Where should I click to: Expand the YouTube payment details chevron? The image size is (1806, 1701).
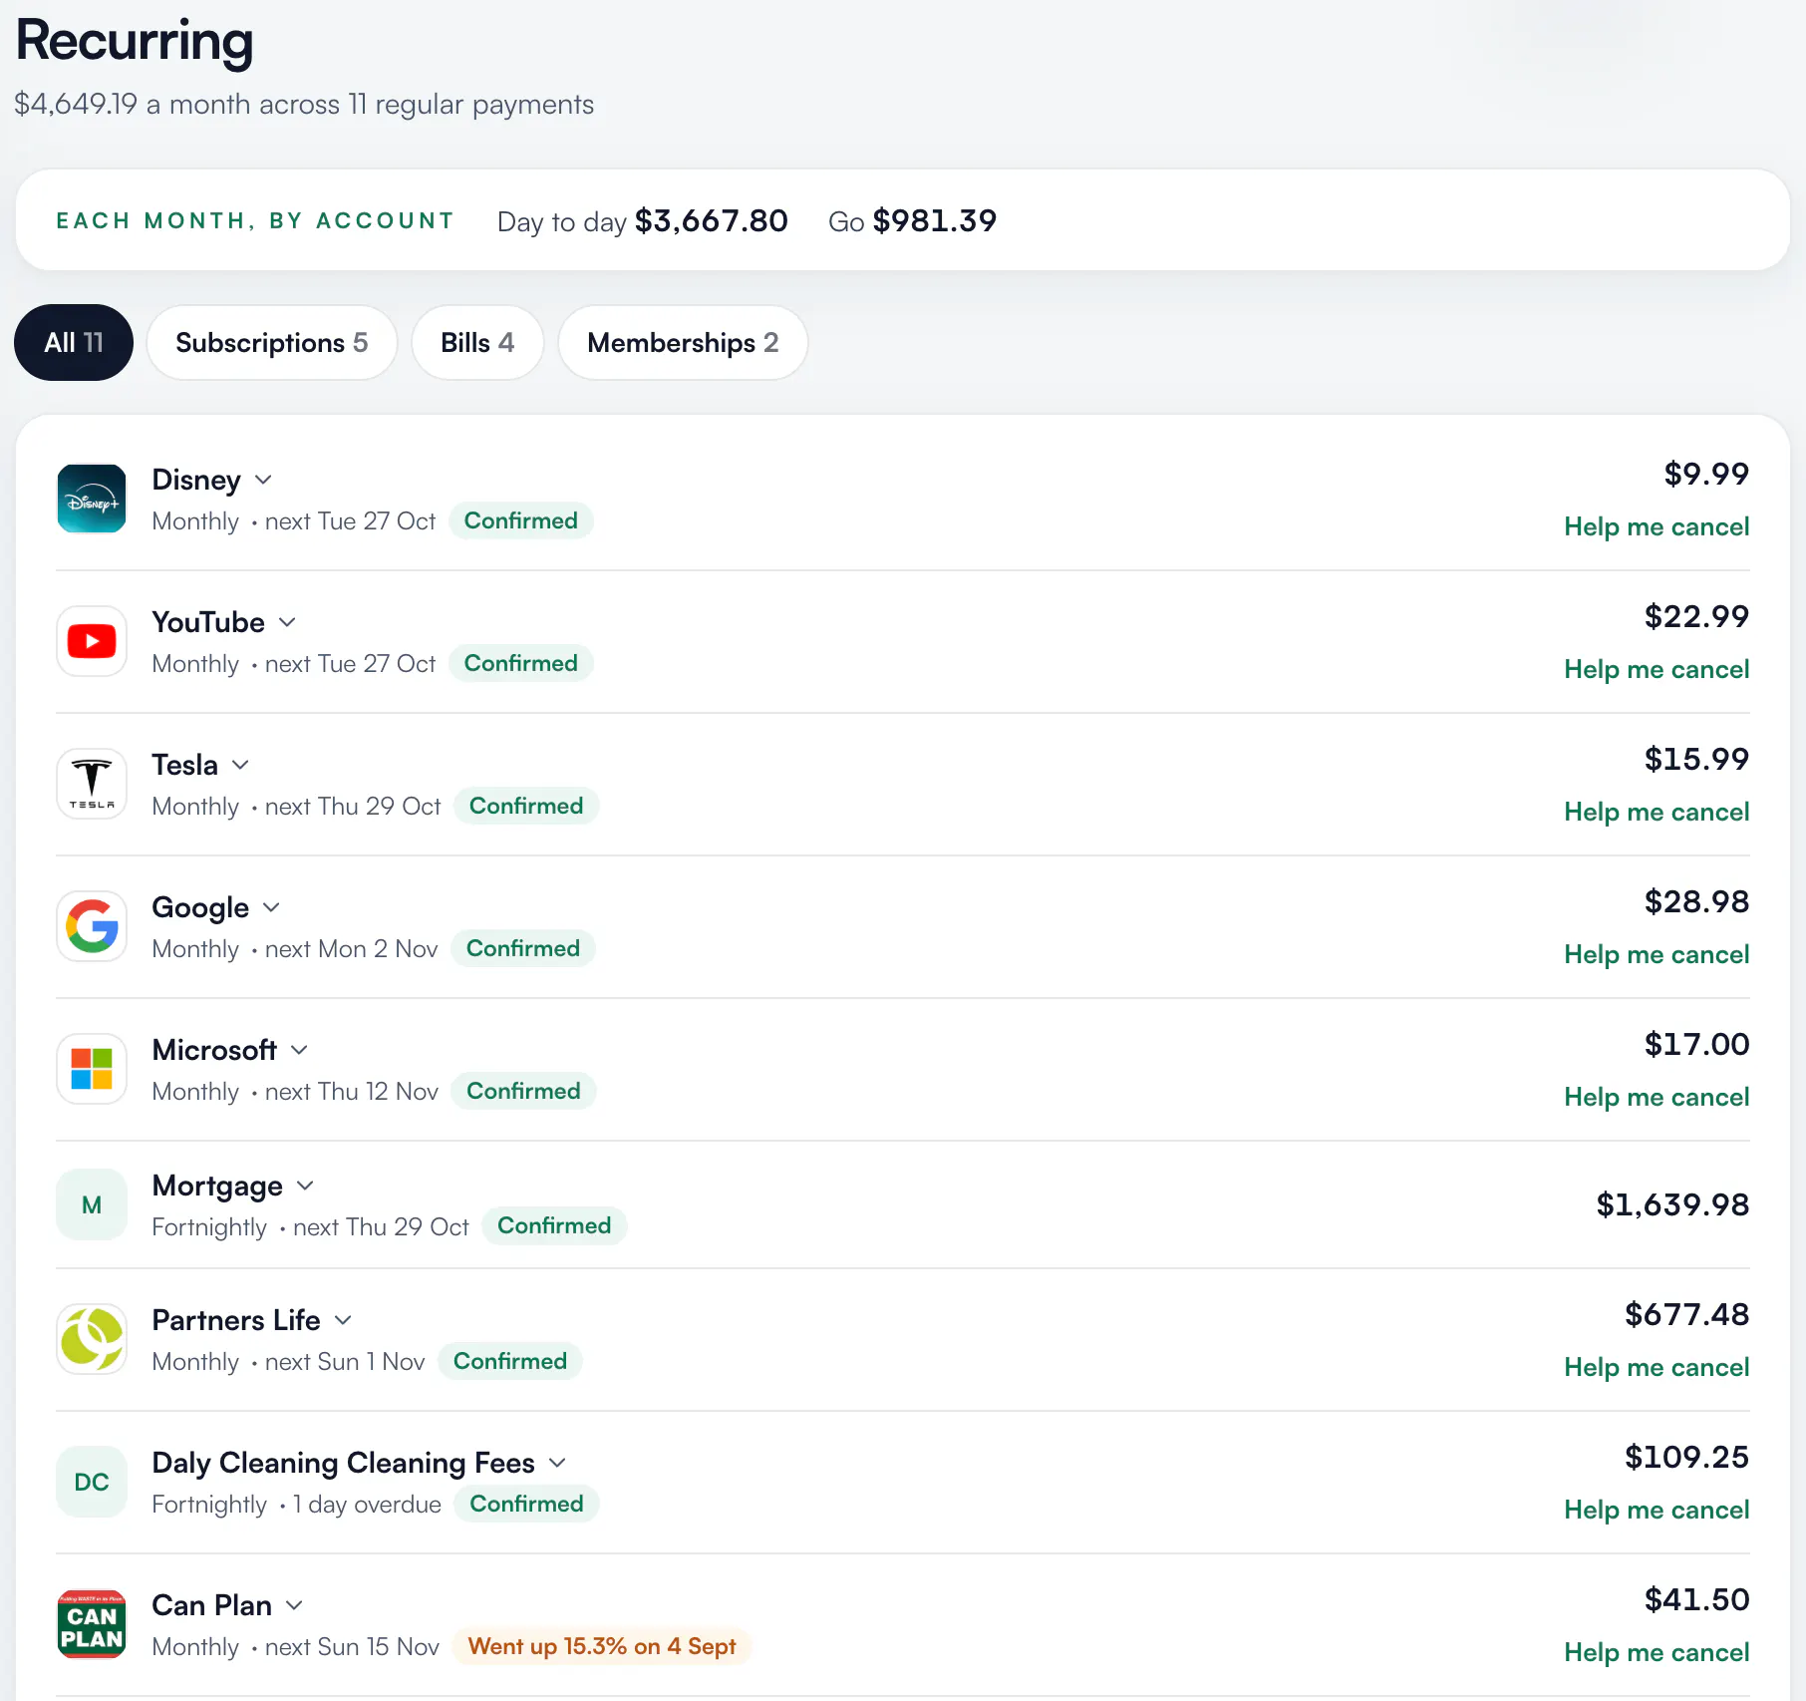click(x=287, y=622)
